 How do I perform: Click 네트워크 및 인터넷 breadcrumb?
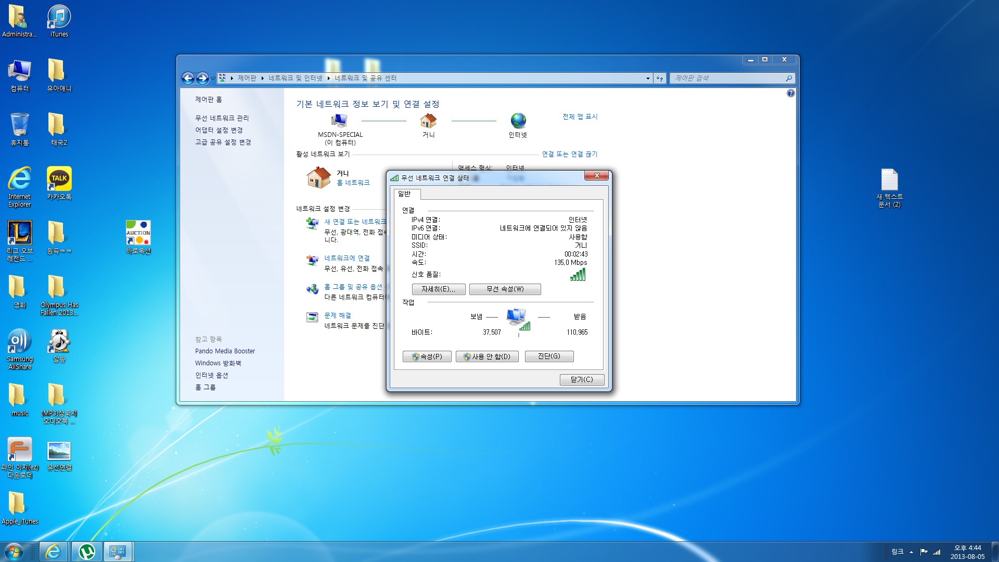(295, 78)
